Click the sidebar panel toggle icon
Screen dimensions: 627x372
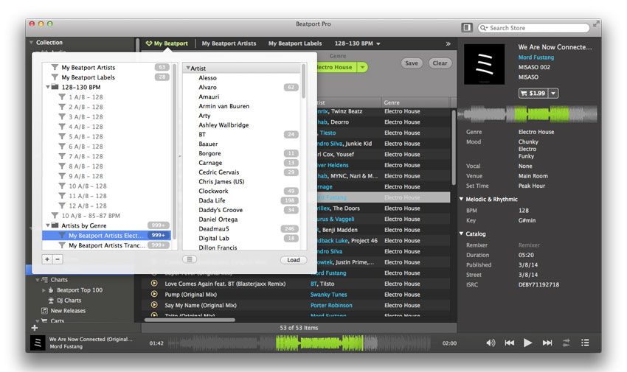tap(467, 27)
